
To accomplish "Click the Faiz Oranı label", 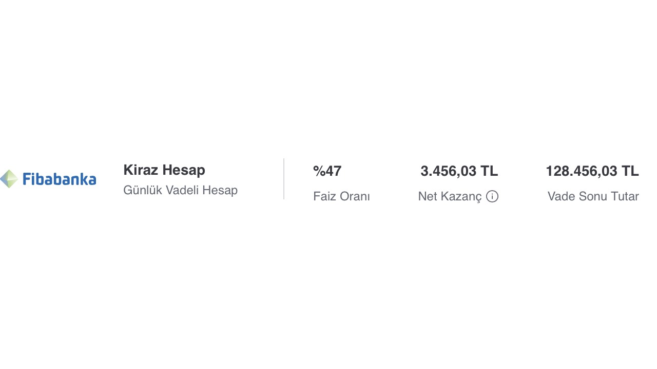I will tap(341, 196).
